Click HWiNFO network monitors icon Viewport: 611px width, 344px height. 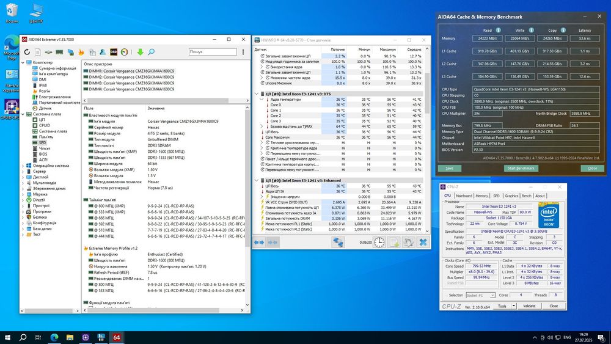point(338,243)
